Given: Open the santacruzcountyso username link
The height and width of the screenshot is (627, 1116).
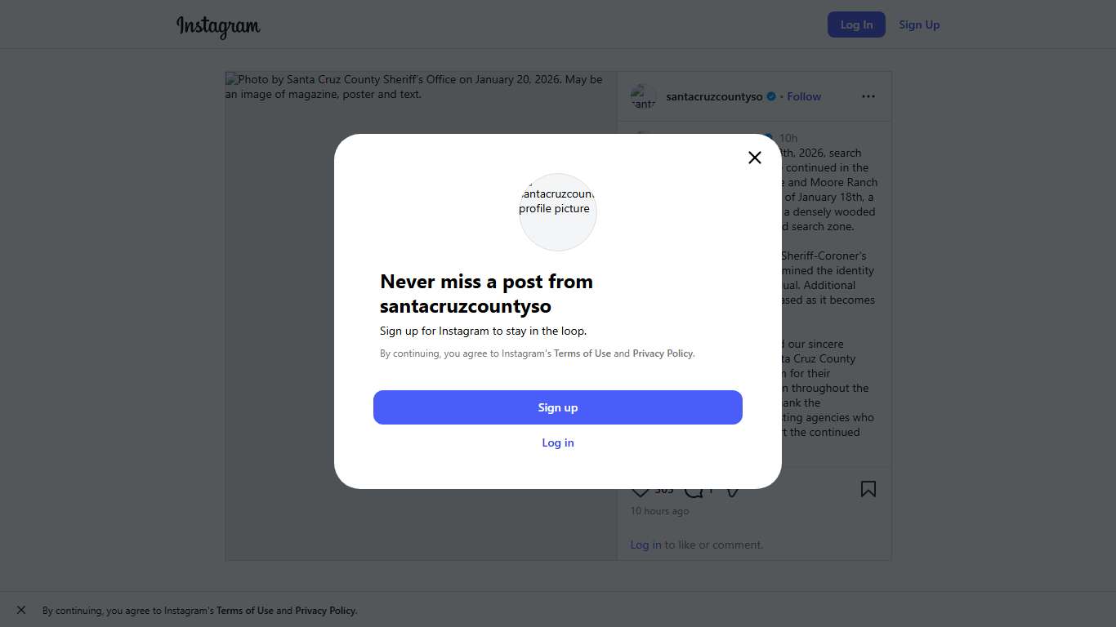Looking at the screenshot, I should click(x=714, y=96).
